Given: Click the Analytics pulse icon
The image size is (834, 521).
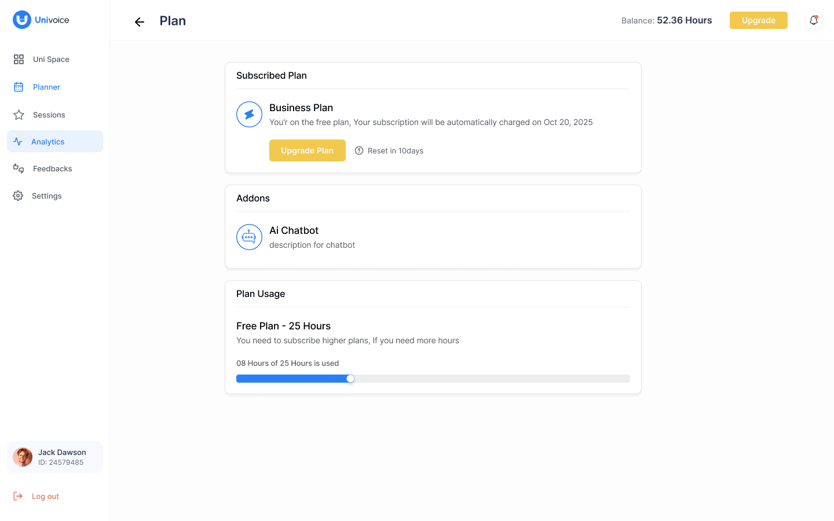Looking at the screenshot, I should click(x=18, y=141).
